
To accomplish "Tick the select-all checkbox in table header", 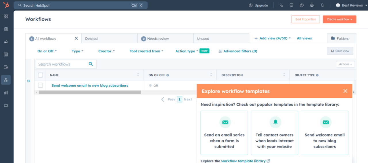I will (41, 75).
